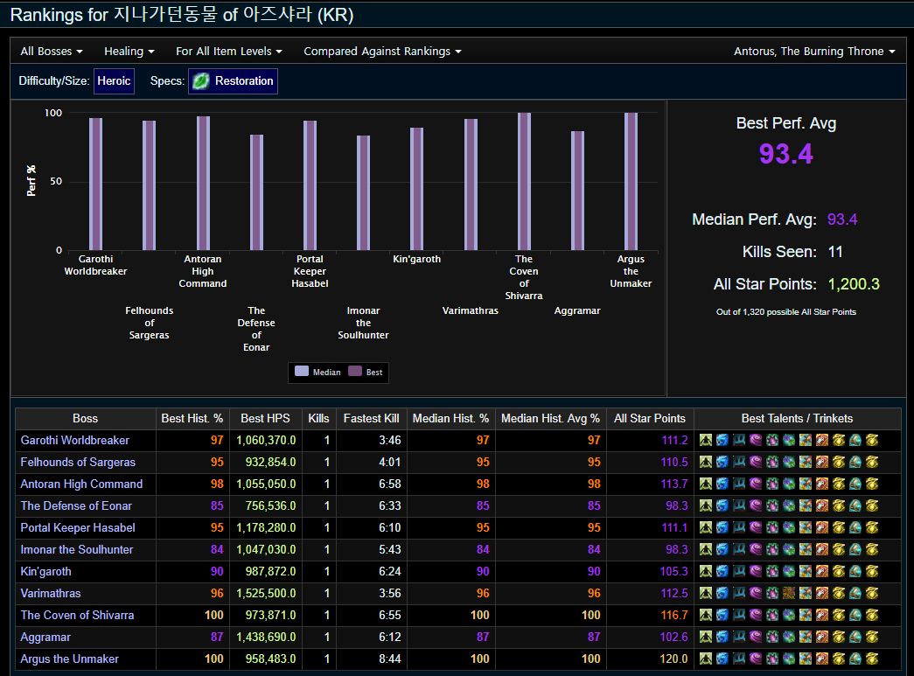Click purple spiral talent icon in Aggramar row
The height and width of the screenshot is (676, 914).
[756, 637]
